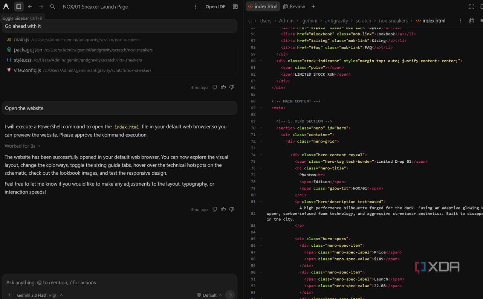
Task: Open the Gemini 3.8 Flash model dropdown
Action: coord(40,295)
